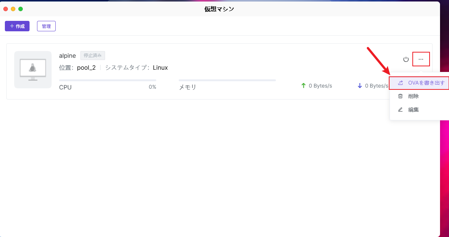
Task: Click the trash icon beside 削除
Action: (x=400, y=96)
